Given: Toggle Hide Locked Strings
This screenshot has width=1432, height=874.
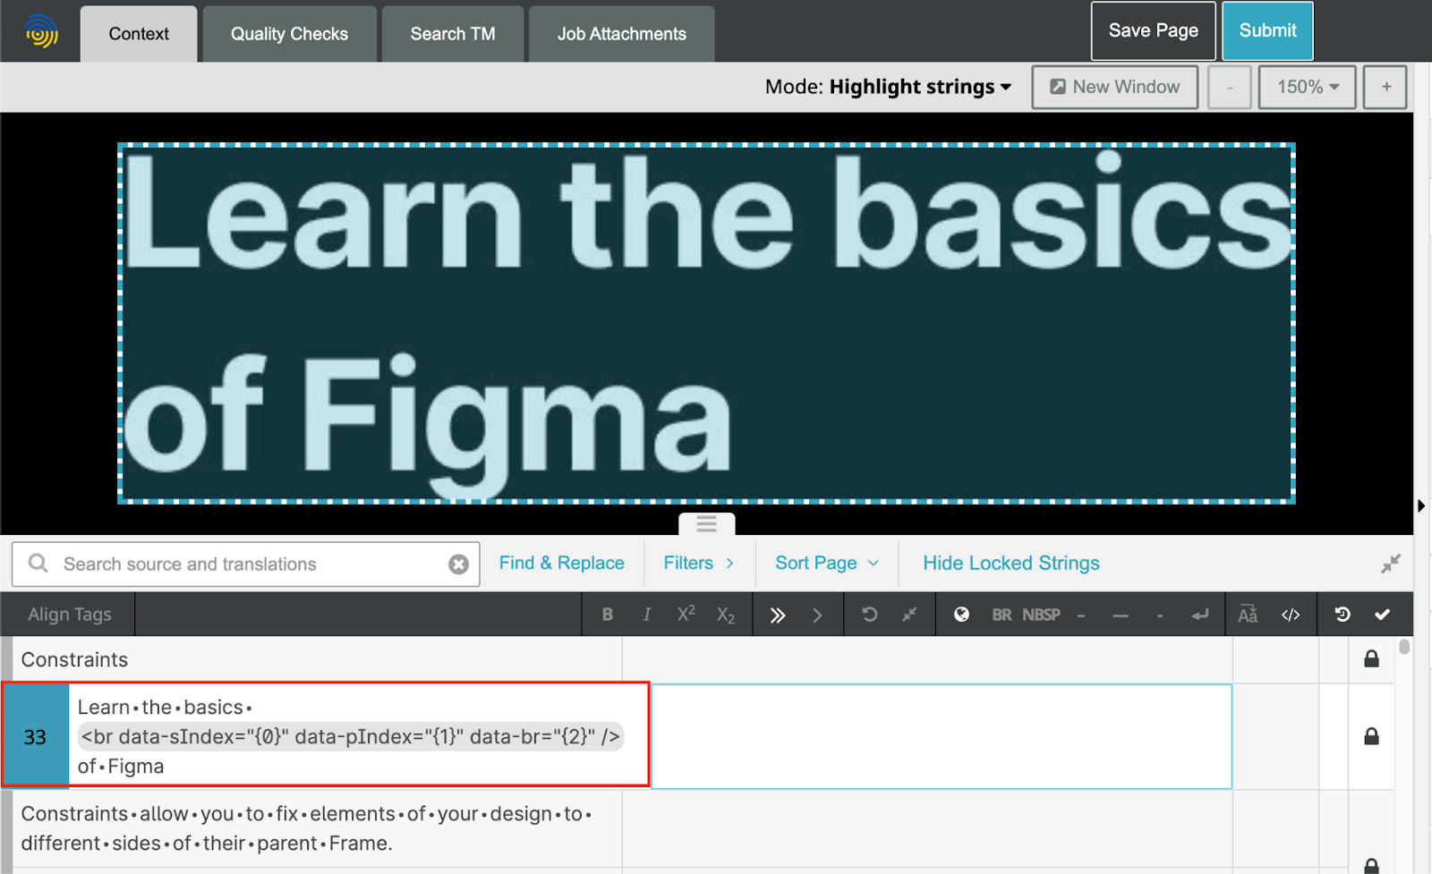Looking at the screenshot, I should (x=1010, y=563).
